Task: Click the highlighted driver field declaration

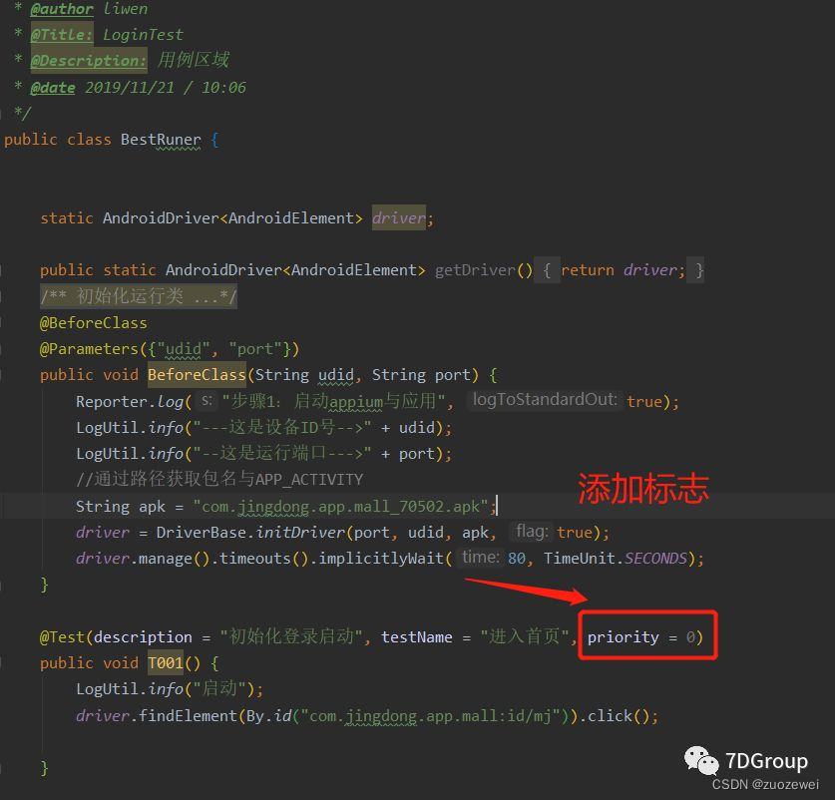Action: [x=398, y=217]
